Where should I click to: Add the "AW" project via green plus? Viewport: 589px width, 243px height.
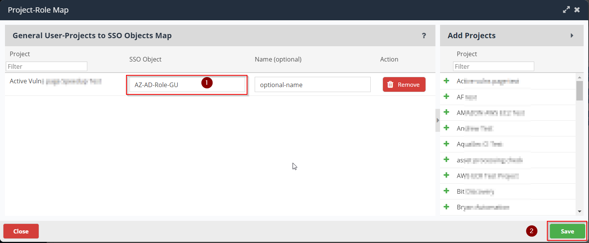coord(446,175)
